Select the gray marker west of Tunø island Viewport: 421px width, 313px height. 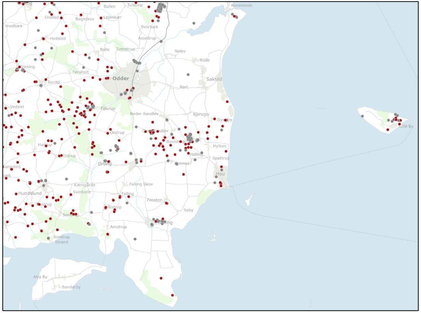[x=362, y=116]
